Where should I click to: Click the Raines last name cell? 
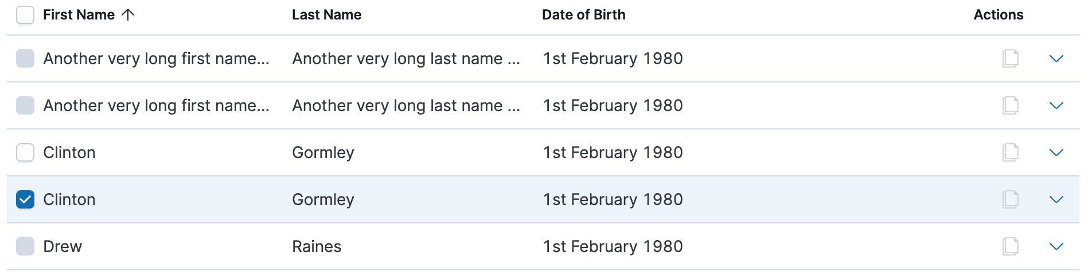317,246
